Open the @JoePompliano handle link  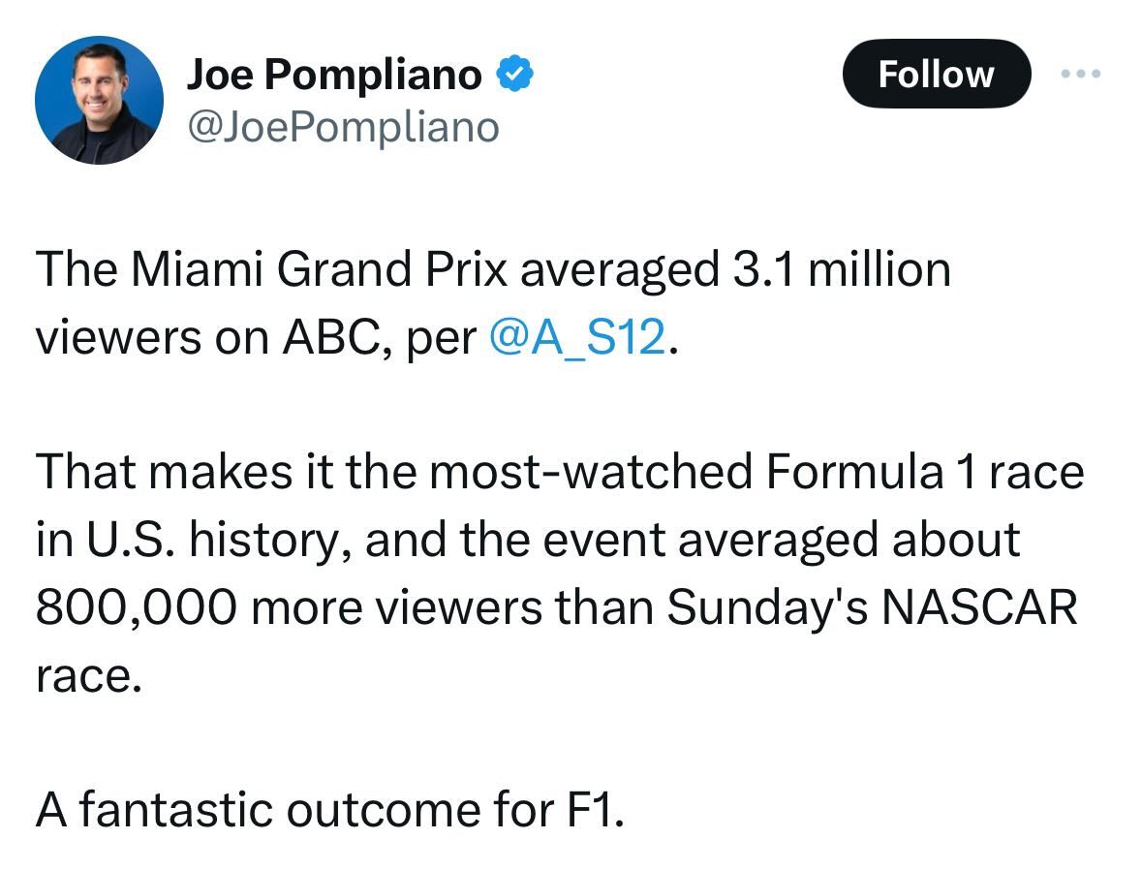point(342,126)
